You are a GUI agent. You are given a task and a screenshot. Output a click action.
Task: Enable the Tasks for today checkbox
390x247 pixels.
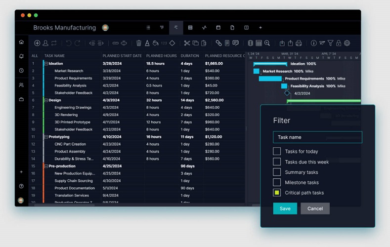pyautogui.click(x=277, y=152)
